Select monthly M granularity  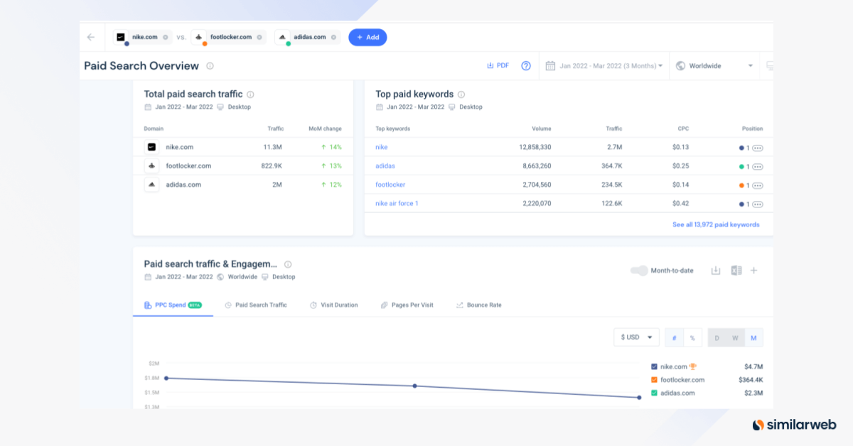click(x=753, y=337)
